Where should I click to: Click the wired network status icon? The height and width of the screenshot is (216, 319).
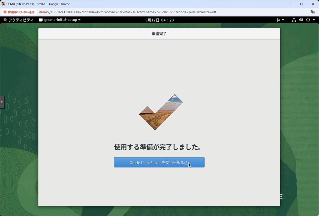tap(294, 20)
